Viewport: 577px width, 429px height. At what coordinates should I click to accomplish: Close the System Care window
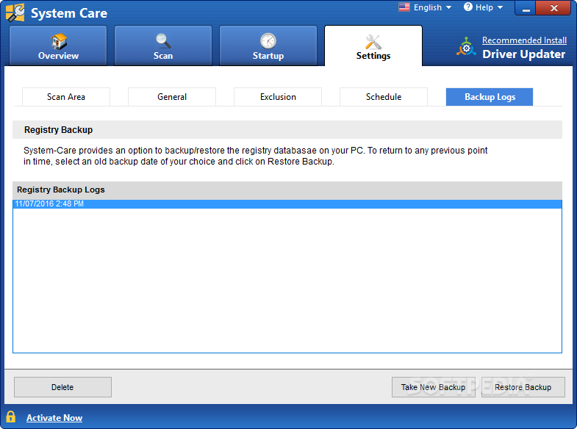tap(553, 8)
